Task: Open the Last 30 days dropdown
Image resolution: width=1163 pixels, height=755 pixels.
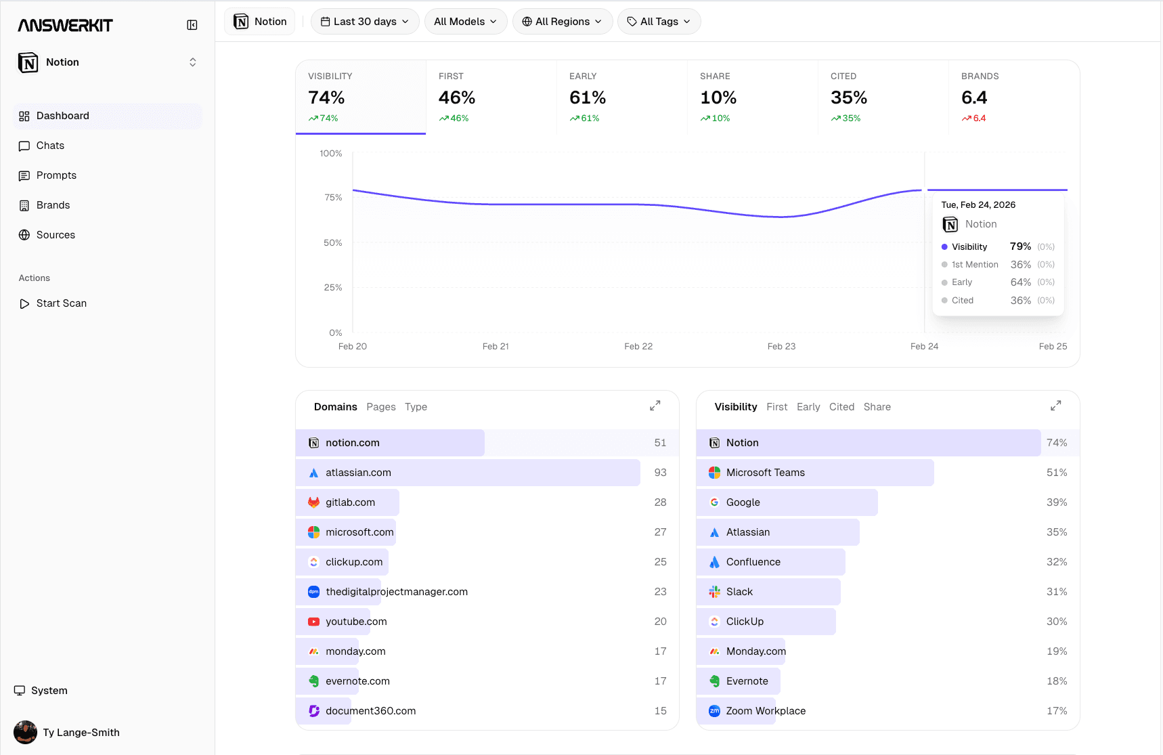Action: coord(364,21)
